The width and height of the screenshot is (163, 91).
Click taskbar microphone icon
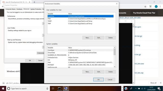pyautogui.click(x=47, y=88)
